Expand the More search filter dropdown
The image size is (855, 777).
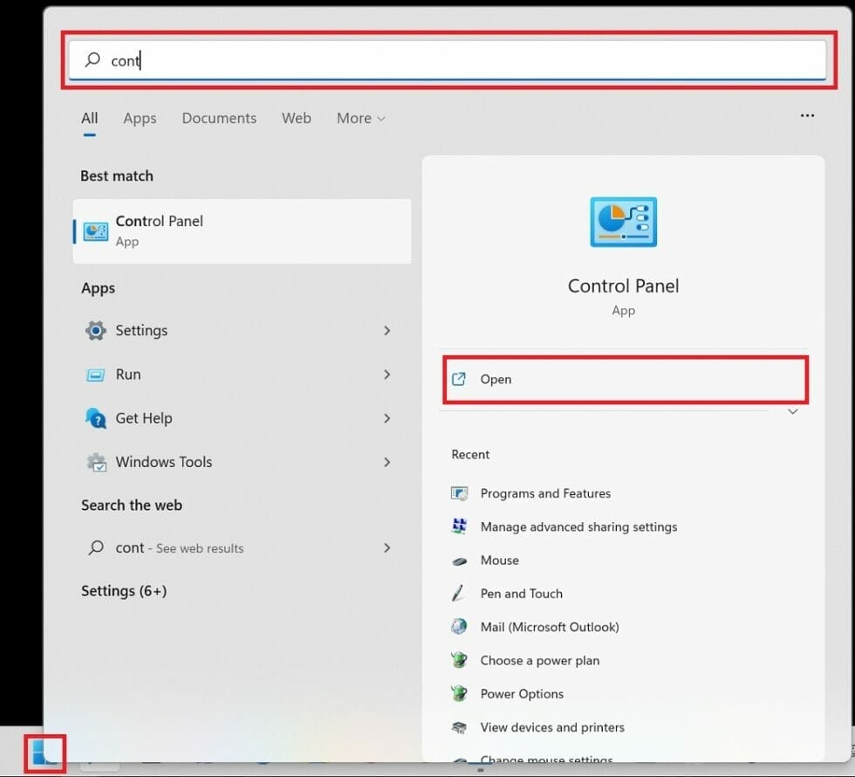pos(360,118)
